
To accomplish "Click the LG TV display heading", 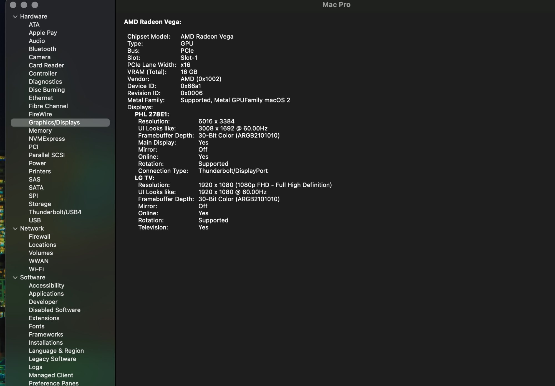I will (145, 178).
